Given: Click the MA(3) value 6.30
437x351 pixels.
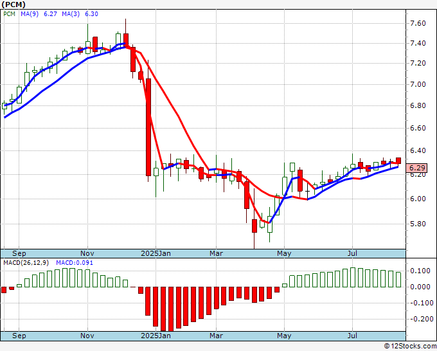Looking at the screenshot, I should click(x=91, y=14).
